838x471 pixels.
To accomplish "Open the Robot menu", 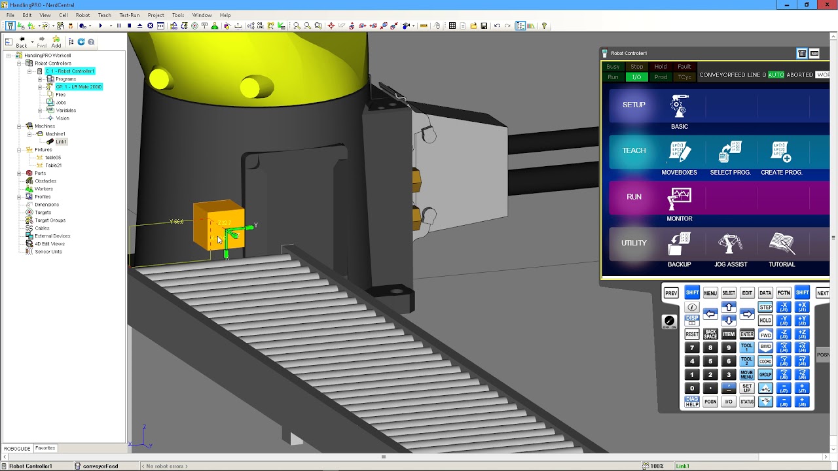I will 82,15.
